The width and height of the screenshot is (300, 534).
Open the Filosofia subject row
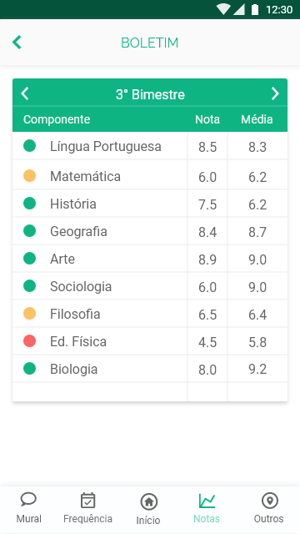coord(150,314)
